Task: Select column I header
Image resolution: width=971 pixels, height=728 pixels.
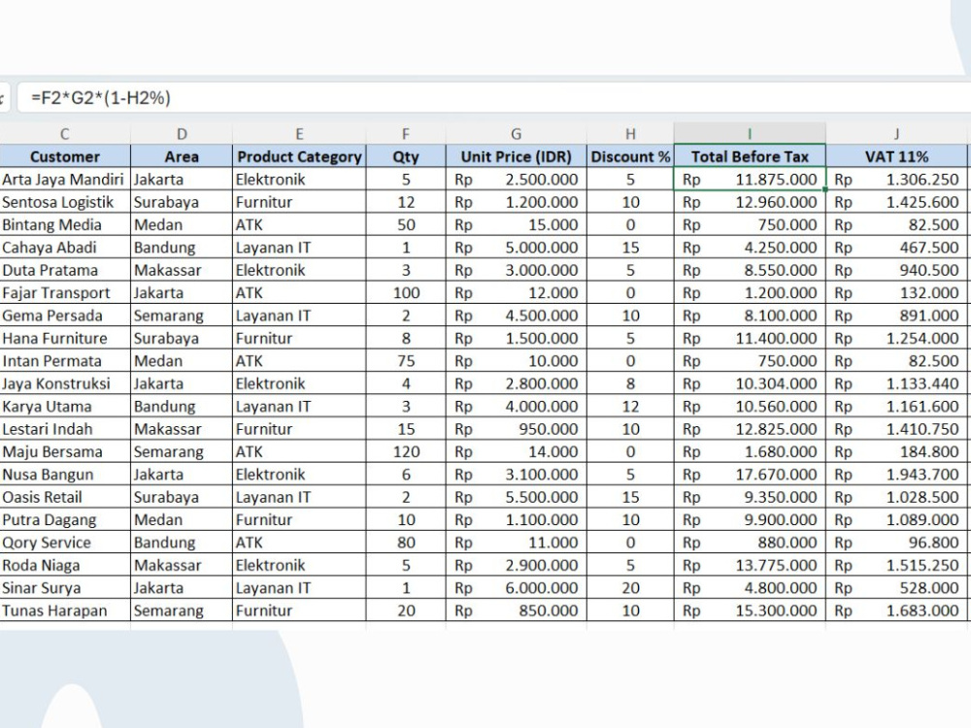Action: point(750,134)
